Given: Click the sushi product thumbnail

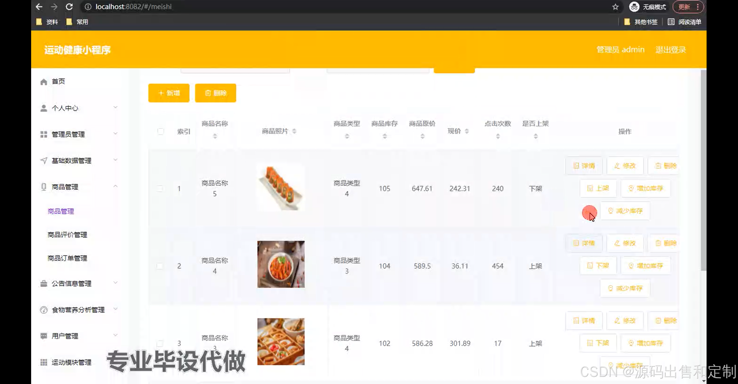Looking at the screenshot, I should [281, 188].
